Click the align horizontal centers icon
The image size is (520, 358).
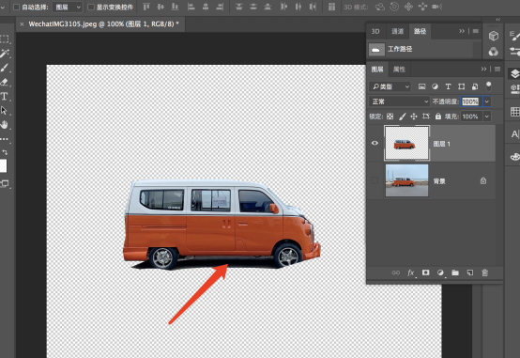(x=206, y=7)
